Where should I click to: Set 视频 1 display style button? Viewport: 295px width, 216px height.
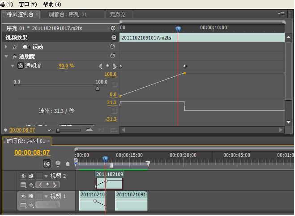pos(23,205)
